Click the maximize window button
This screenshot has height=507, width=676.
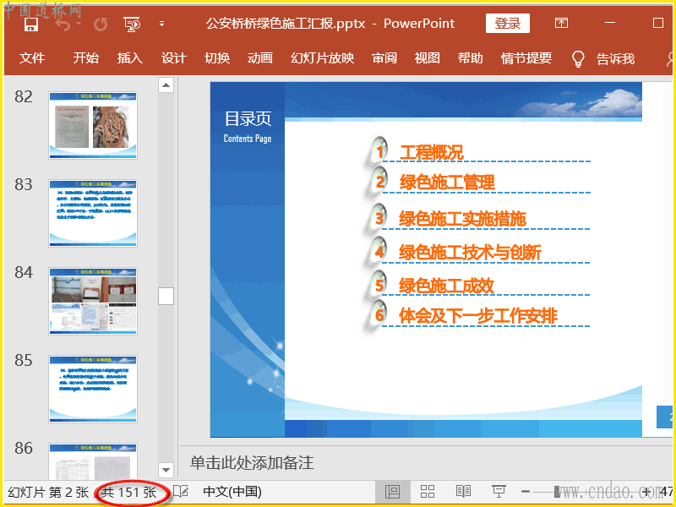point(658,23)
